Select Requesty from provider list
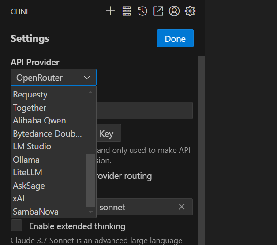This screenshot has width=277, height=245. (49, 95)
